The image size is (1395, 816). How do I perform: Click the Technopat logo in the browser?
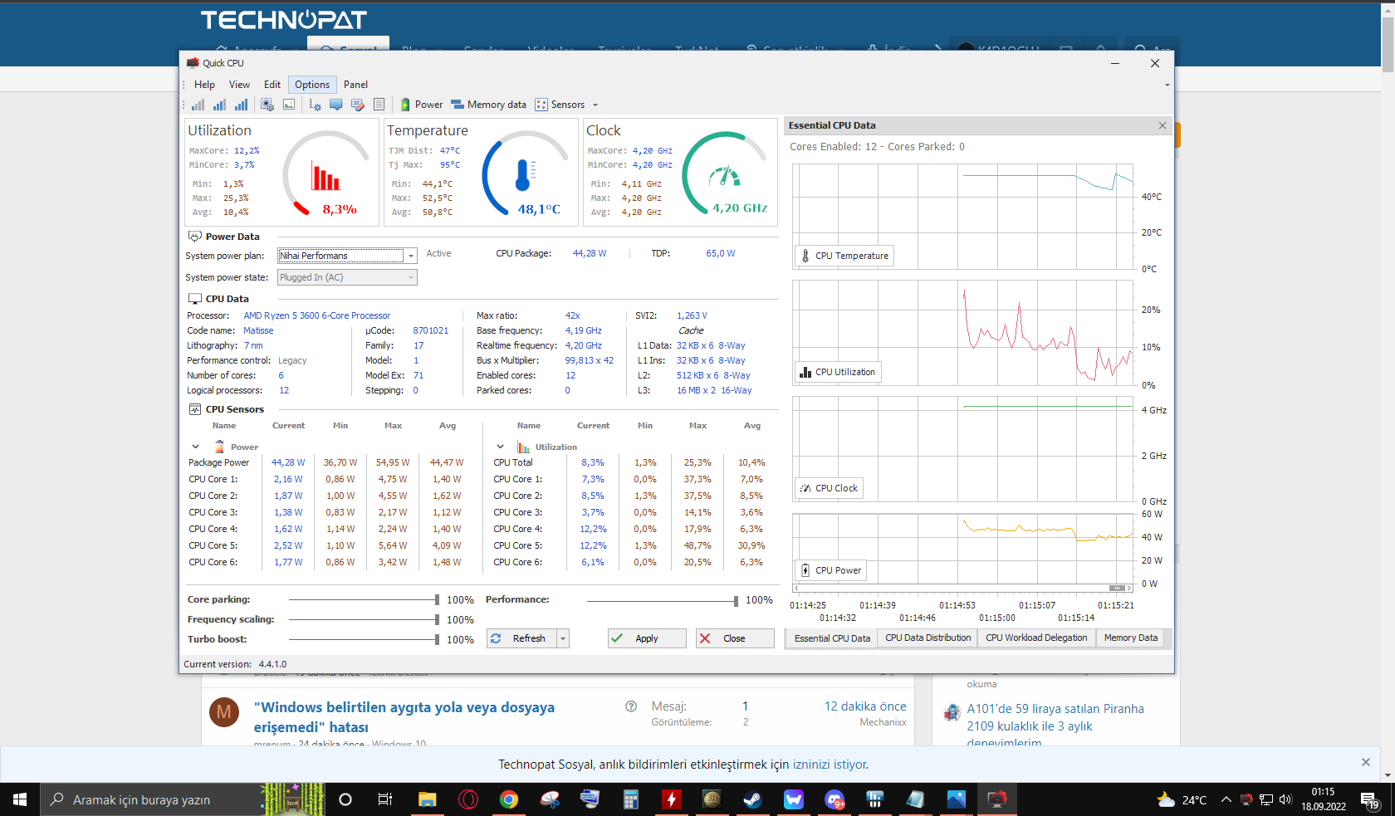click(284, 20)
